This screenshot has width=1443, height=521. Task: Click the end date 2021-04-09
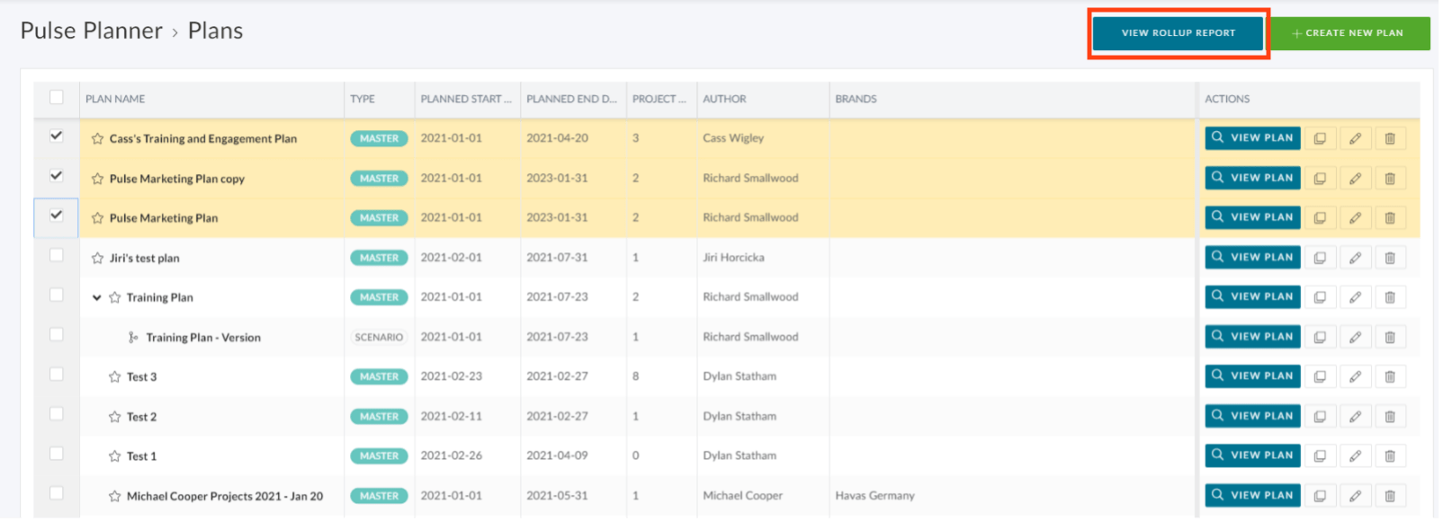pyautogui.click(x=559, y=457)
